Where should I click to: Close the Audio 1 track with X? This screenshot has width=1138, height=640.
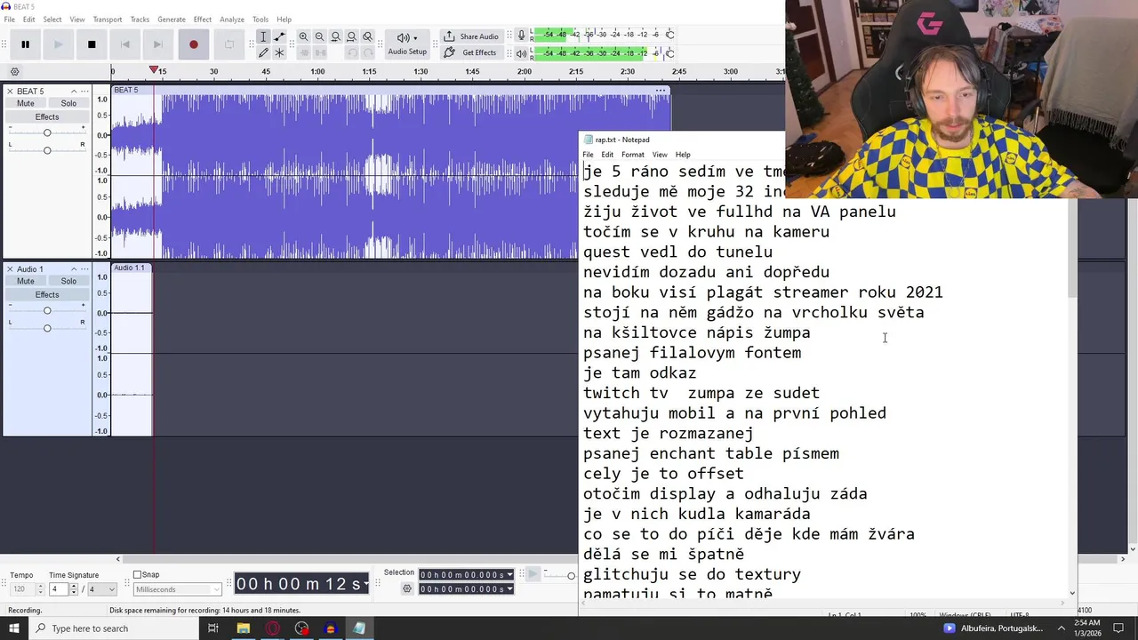pos(10,269)
